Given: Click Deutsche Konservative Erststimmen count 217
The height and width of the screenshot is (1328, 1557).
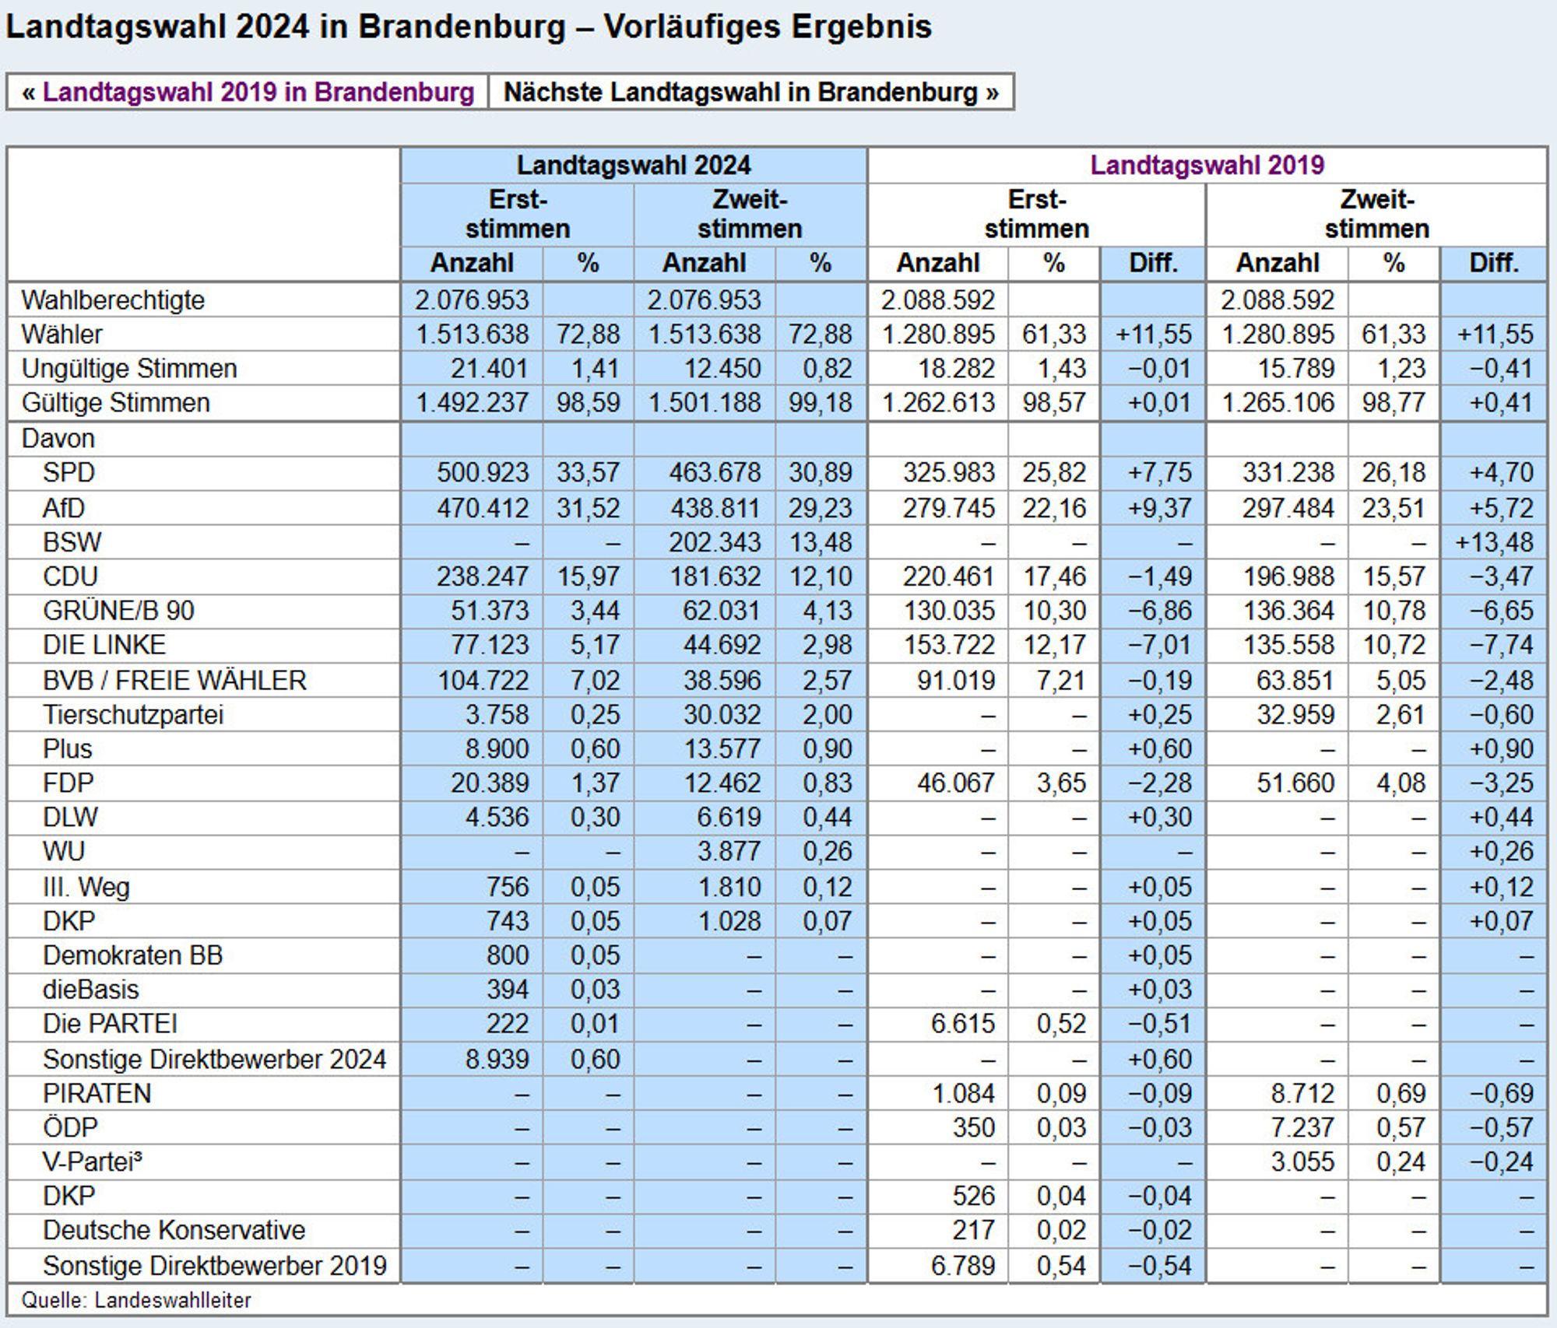Looking at the screenshot, I should (973, 1230).
